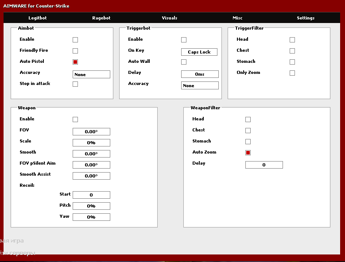Open the Settings tab
Viewport: 345px width, 262px height.
click(x=306, y=18)
